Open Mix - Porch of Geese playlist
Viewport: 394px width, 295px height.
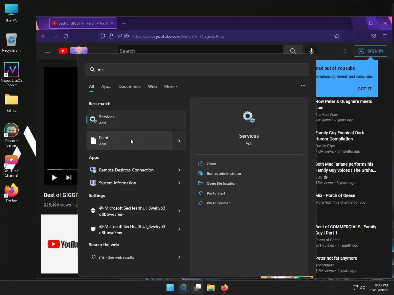point(336,195)
